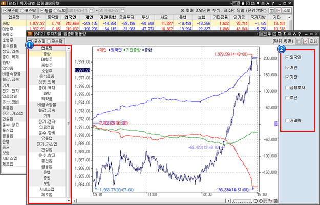Click scroll-down arrow of front sector list
The image size is (320, 205).
click(69, 200)
